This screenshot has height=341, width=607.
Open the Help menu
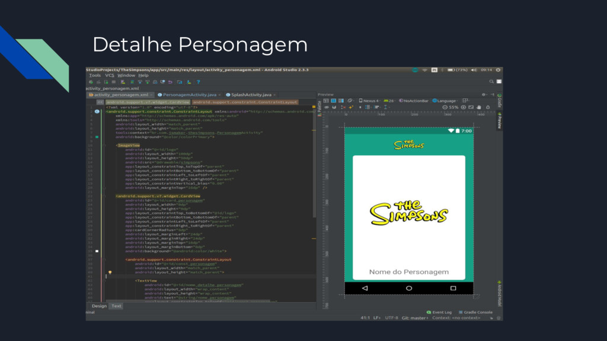[x=143, y=75]
